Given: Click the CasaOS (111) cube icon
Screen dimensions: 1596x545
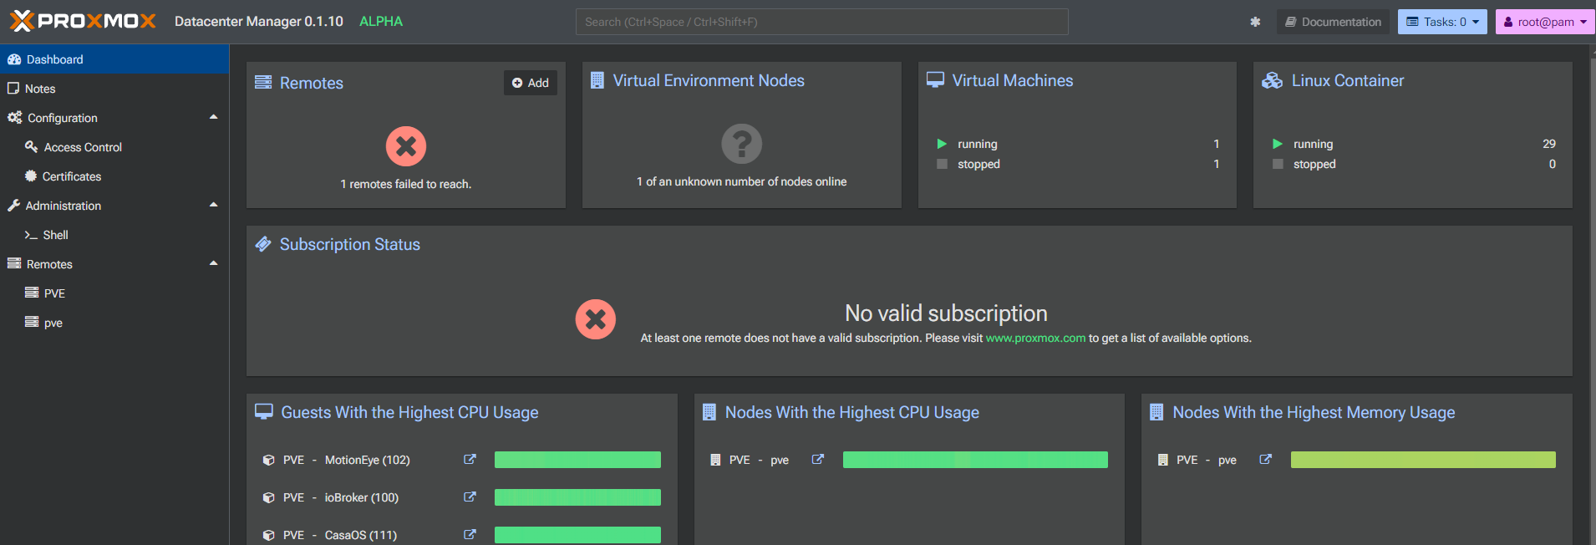Looking at the screenshot, I should (x=269, y=535).
